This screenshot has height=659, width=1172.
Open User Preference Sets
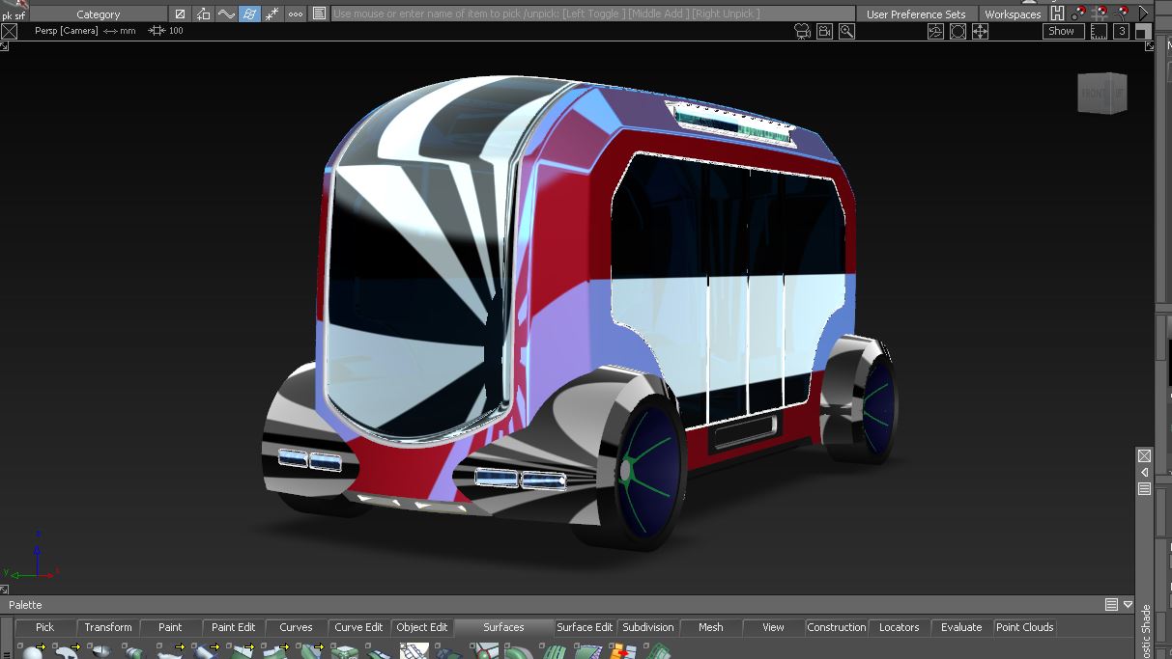pyautogui.click(x=915, y=14)
